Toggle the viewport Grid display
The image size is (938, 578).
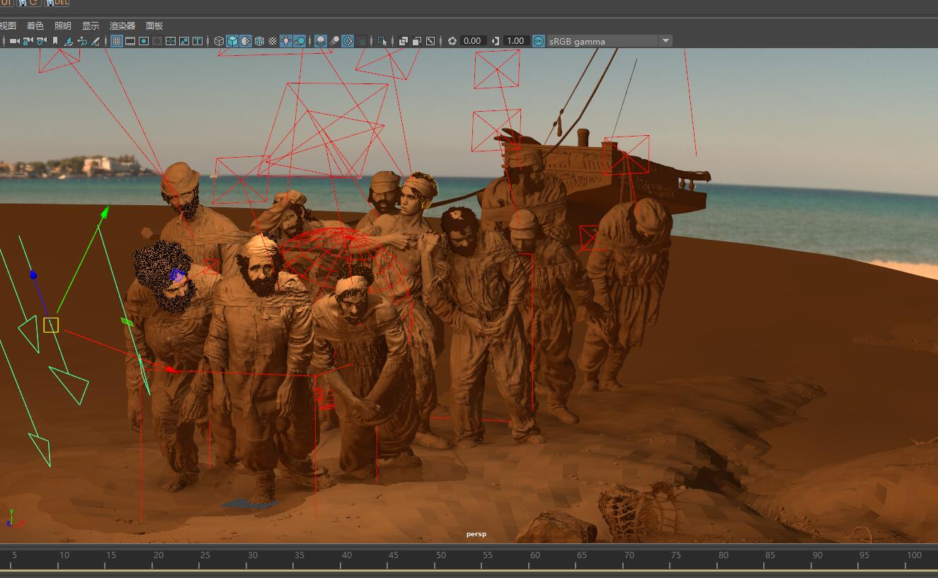pyautogui.click(x=117, y=41)
